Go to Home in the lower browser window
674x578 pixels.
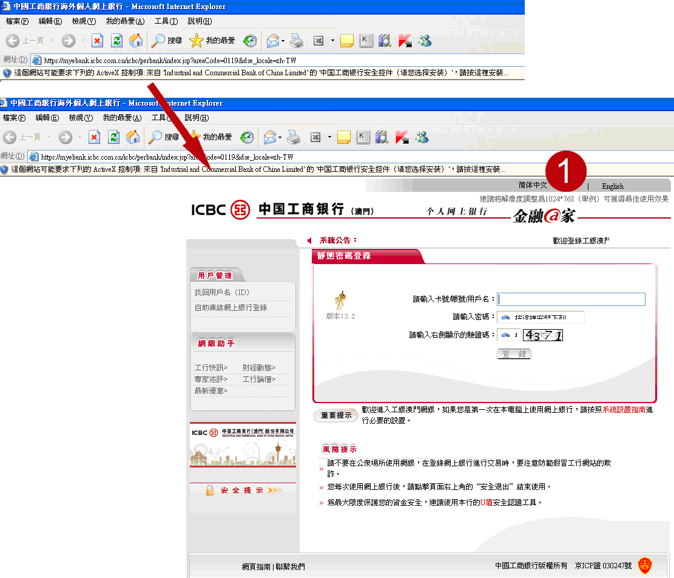(x=133, y=137)
